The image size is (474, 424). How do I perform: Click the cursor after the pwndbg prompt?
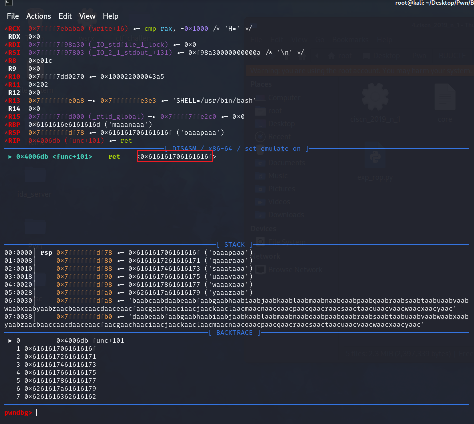(38, 413)
